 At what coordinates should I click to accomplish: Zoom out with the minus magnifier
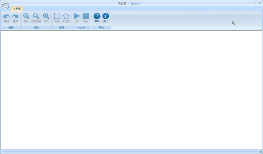tap(26, 16)
